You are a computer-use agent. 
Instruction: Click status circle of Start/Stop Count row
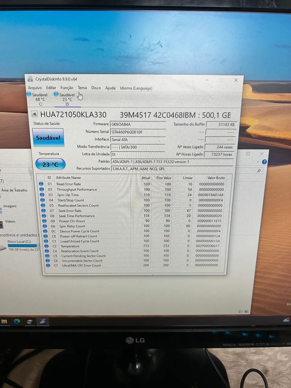tap(43, 200)
